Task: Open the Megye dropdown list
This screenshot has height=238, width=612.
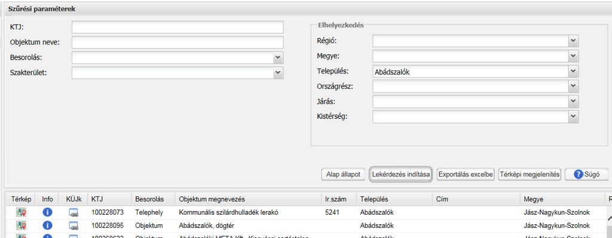Action: coord(573,56)
